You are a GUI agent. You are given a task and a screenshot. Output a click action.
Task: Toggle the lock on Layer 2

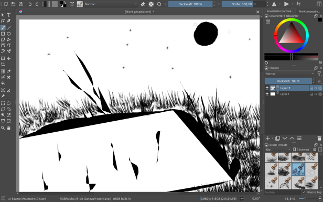tap(311, 88)
